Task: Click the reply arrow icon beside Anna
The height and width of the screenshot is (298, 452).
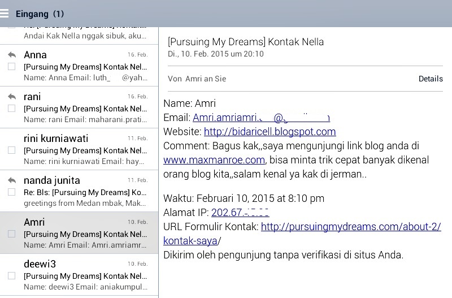Action: point(11,55)
